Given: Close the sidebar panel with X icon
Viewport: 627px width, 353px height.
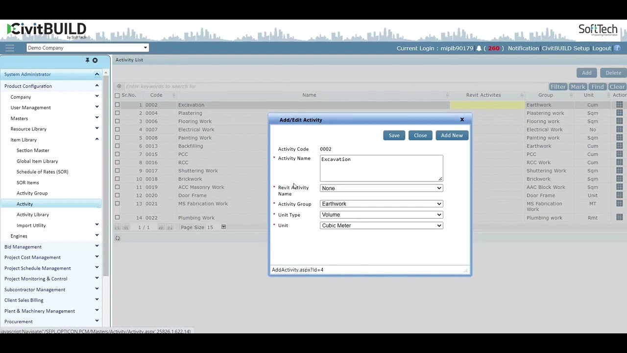Looking at the screenshot, I should pyautogui.click(x=95, y=60).
